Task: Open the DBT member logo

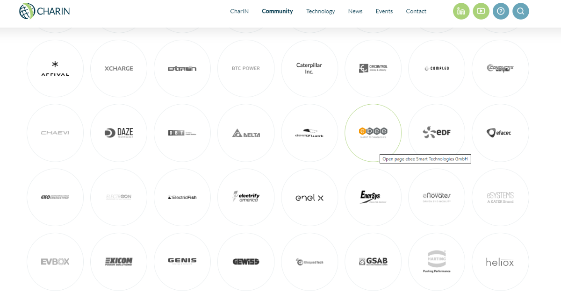Action: point(182,133)
